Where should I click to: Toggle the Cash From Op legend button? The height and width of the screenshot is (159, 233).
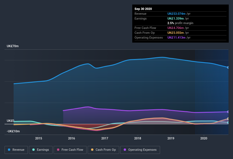coord(103,150)
